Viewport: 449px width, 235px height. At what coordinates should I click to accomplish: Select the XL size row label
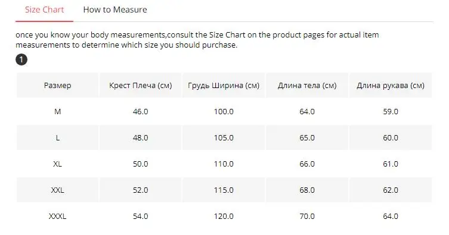(x=58, y=164)
